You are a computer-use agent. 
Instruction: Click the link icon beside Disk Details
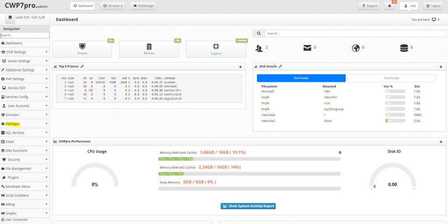pos(280,66)
